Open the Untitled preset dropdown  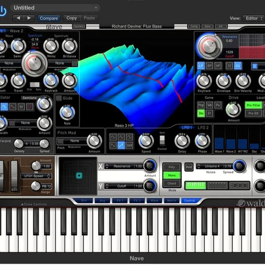tap(55, 8)
